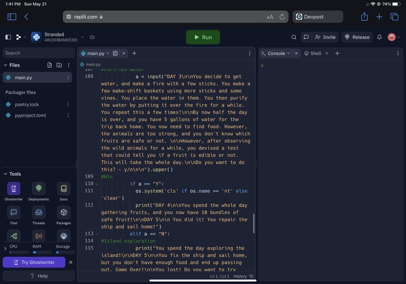The width and height of the screenshot is (406, 284).
Task: Open the Release button
Action: (357, 37)
